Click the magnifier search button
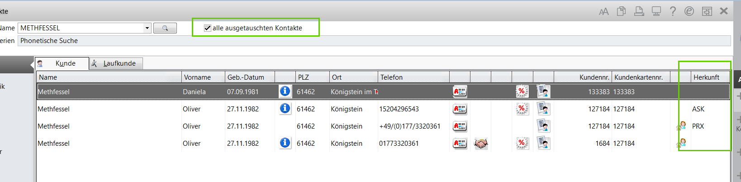Screen dimensions: 741x182 click(165, 28)
